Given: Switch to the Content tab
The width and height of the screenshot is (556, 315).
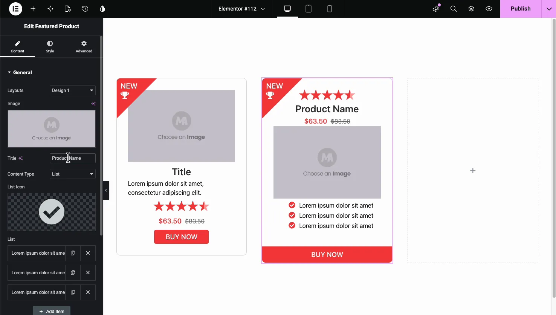Looking at the screenshot, I should pos(17,47).
